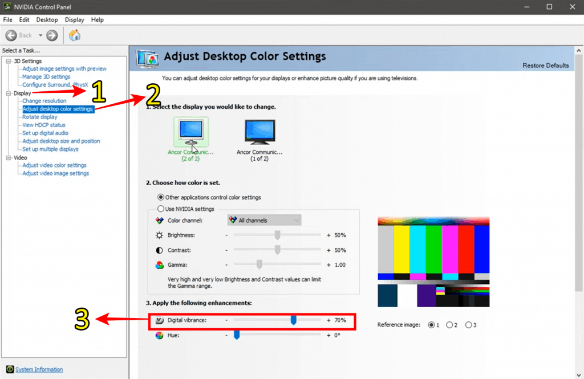The width and height of the screenshot is (584, 379).
Task: Open Set up multiple displays task
Action: click(50, 149)
